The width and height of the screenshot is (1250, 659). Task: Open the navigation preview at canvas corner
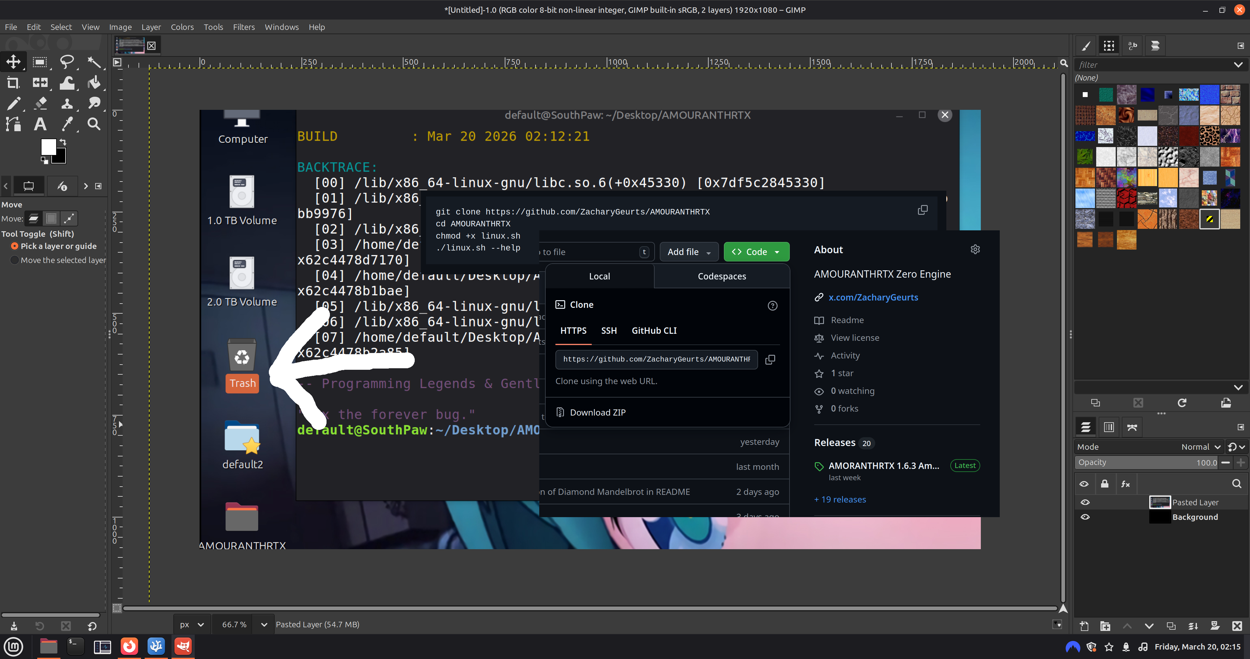pyautogui.click(x=1063, y=609)
